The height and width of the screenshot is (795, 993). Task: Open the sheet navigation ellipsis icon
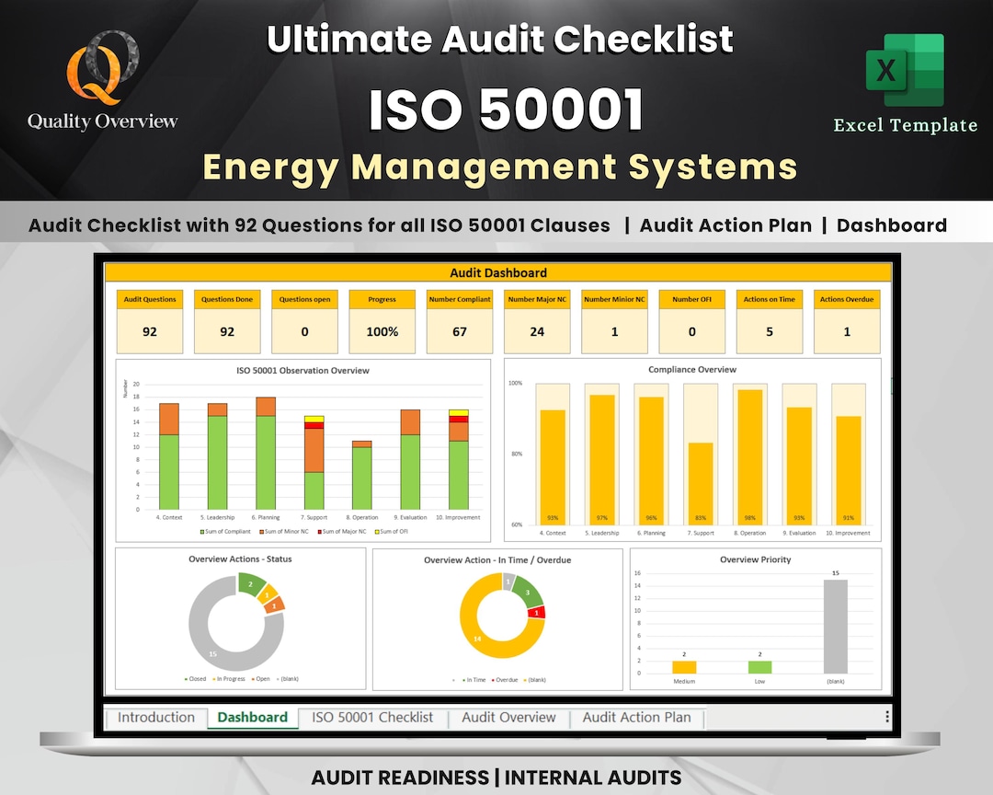tap(887, 717)
